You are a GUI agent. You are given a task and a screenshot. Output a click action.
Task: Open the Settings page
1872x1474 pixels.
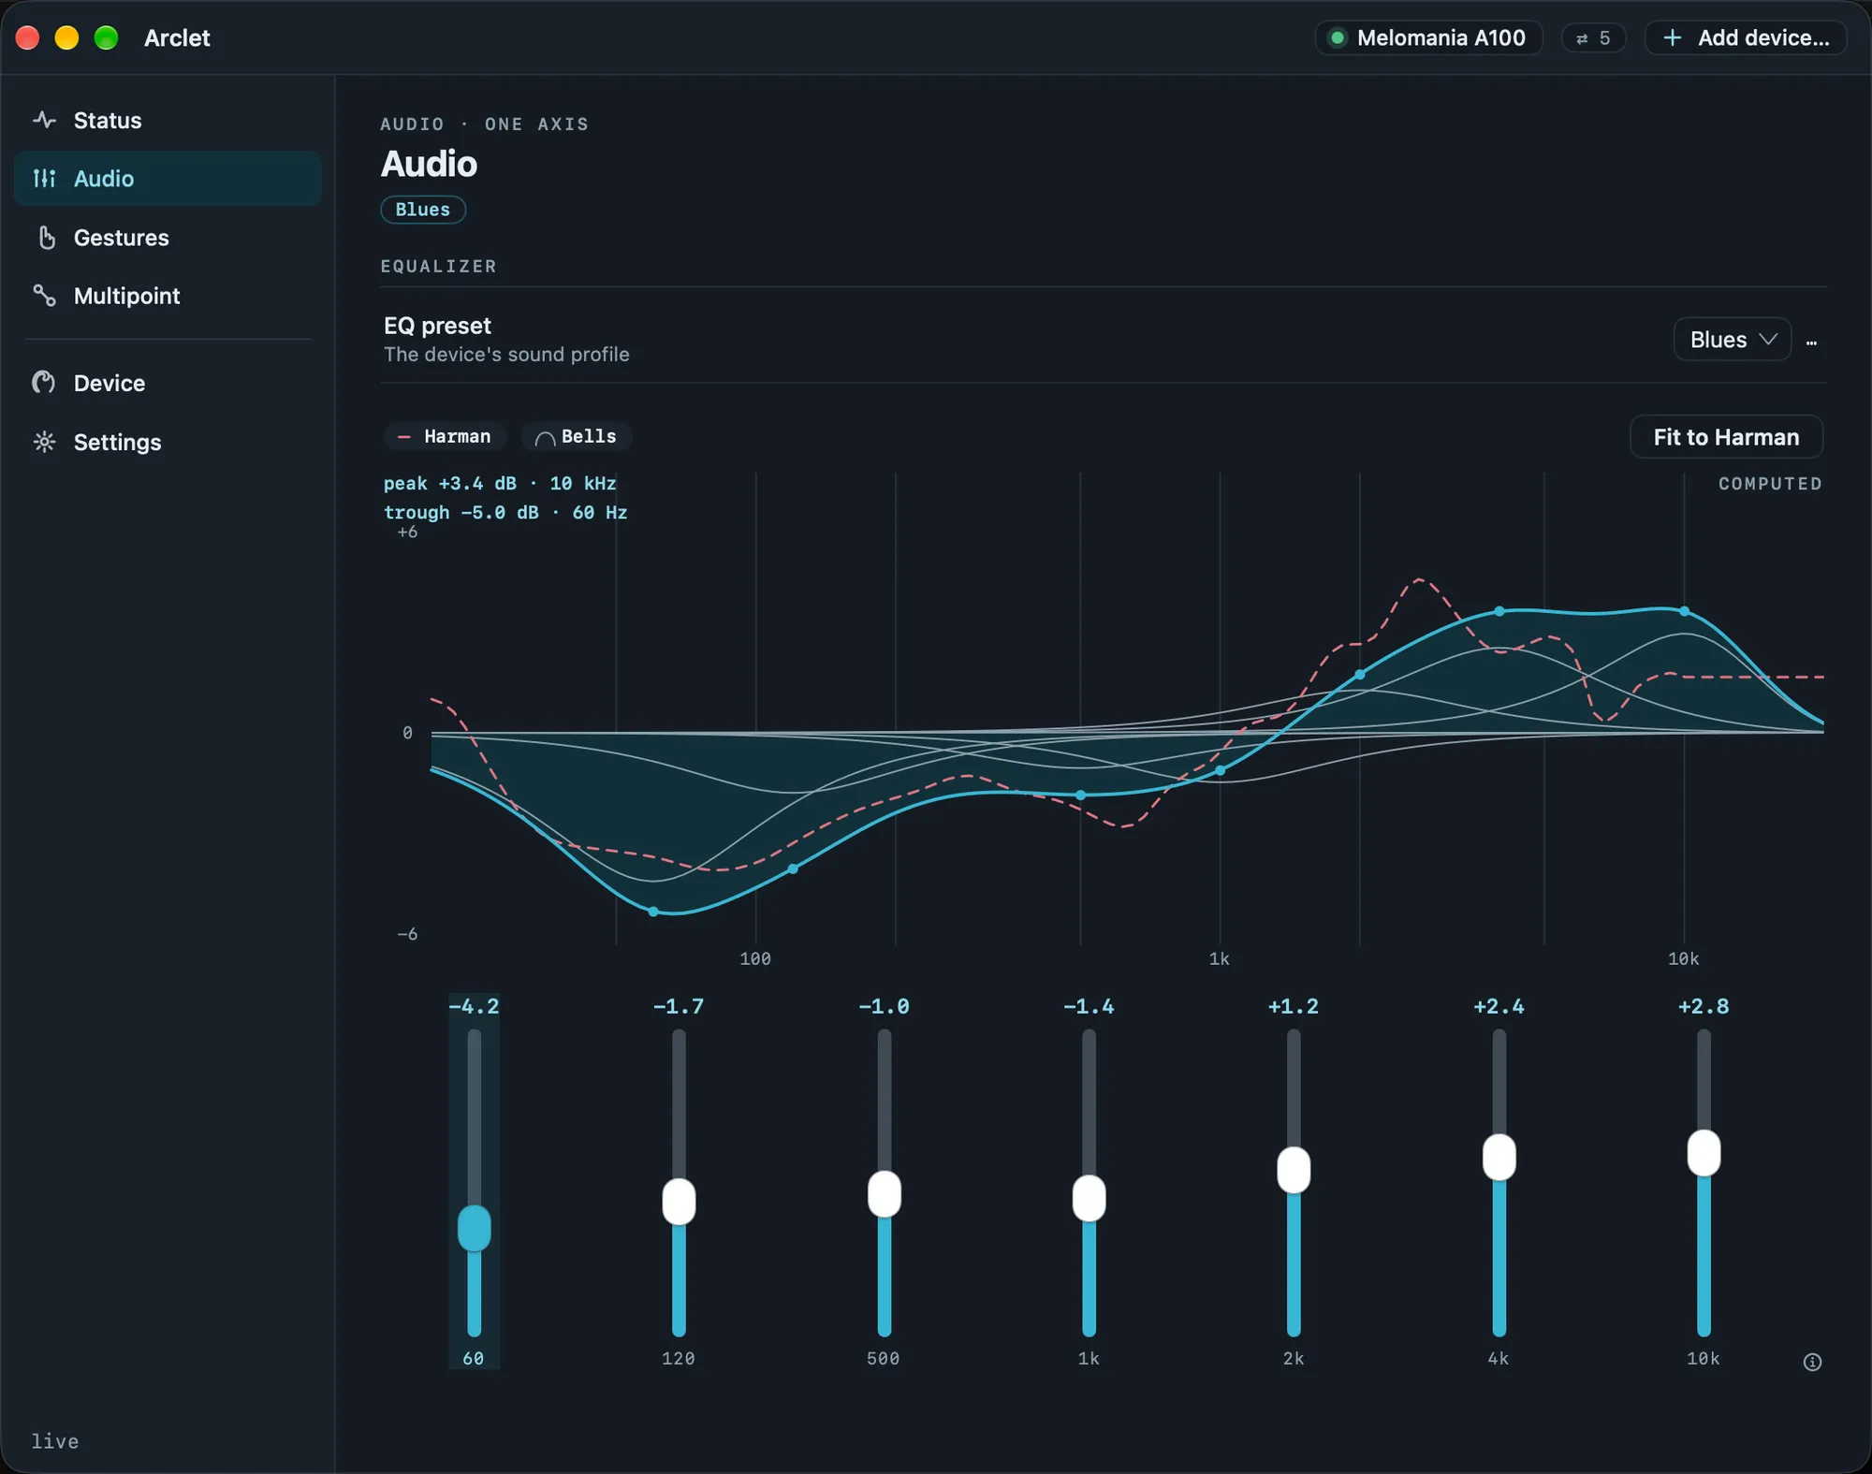click(168, 442)
